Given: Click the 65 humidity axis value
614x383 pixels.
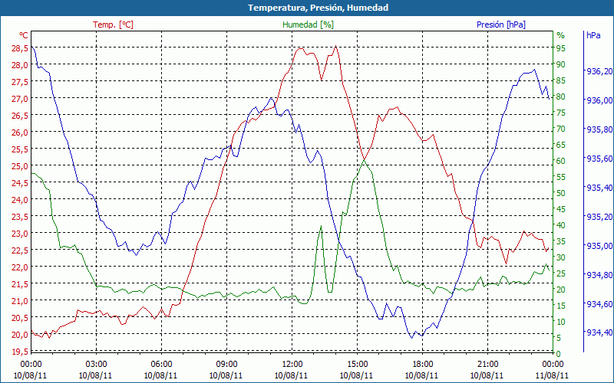Looking at the screenshot, I should (561, 145).
